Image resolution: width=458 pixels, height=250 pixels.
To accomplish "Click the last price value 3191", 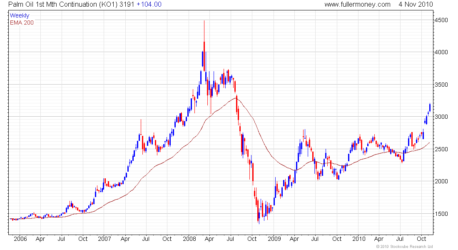I will [x=127, y=5].
